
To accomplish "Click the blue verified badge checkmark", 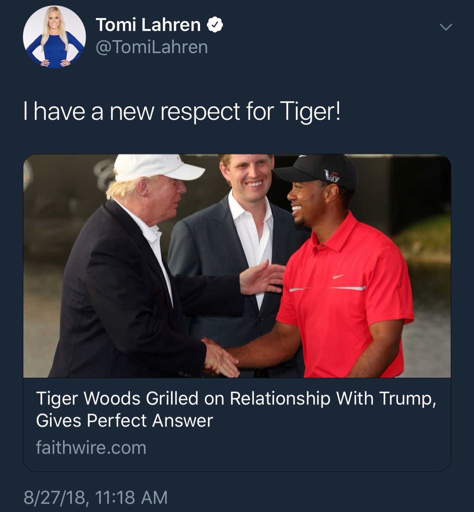I will click(x=215, y=25).
